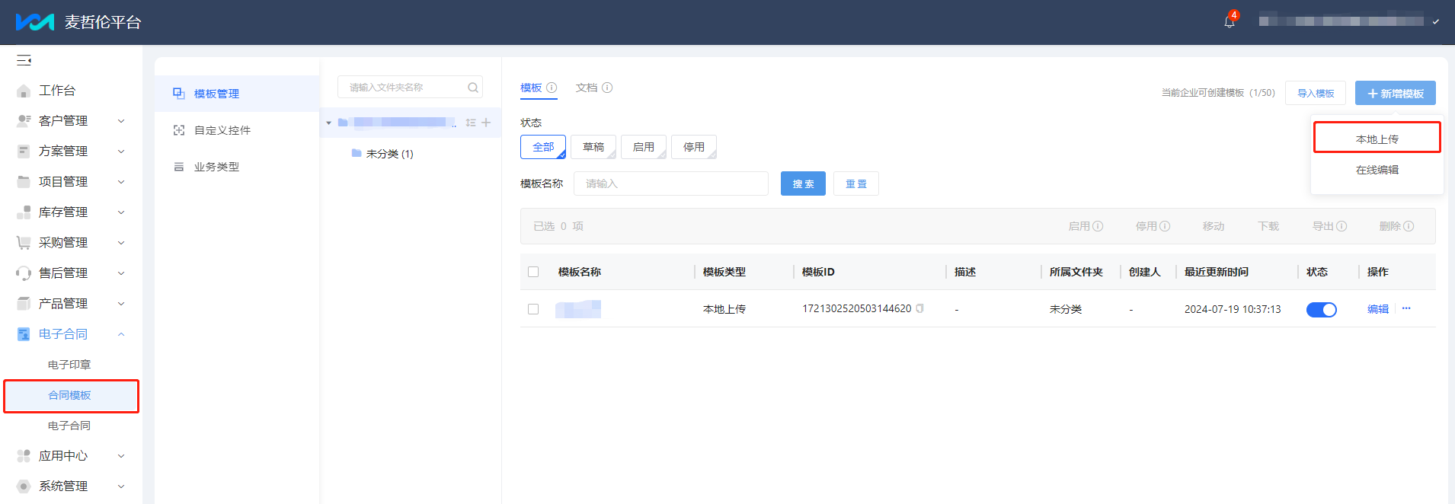Collapse the sidebar with the menu fold icon
1455x504 pixels.
[24, 60]
